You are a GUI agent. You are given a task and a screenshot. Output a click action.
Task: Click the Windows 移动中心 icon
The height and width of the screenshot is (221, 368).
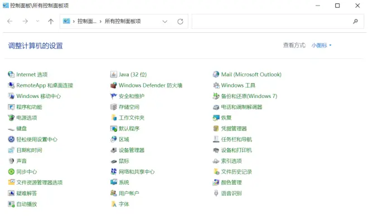tap(11, 96)
